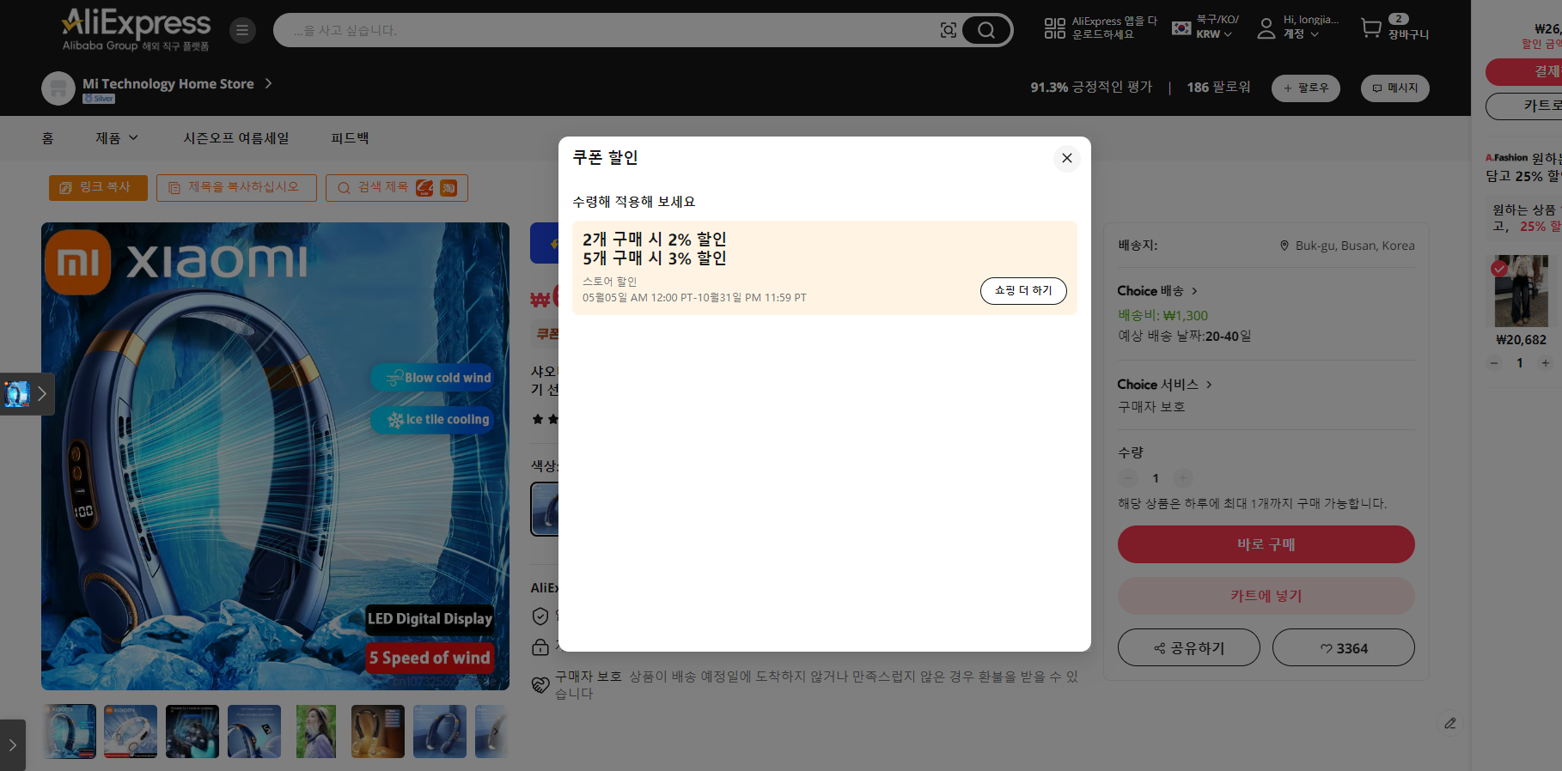
Task: Click the magnifier search button
Action: (986, 30)
